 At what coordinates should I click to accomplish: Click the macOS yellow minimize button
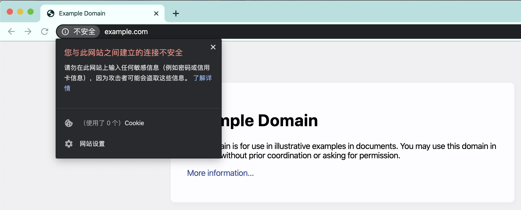pyautogui.click(x=20, y=12)
